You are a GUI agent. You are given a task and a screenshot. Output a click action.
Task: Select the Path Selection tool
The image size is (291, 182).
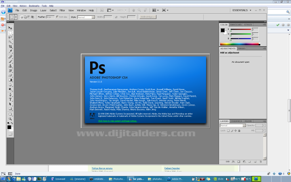[x=10, y=104]
